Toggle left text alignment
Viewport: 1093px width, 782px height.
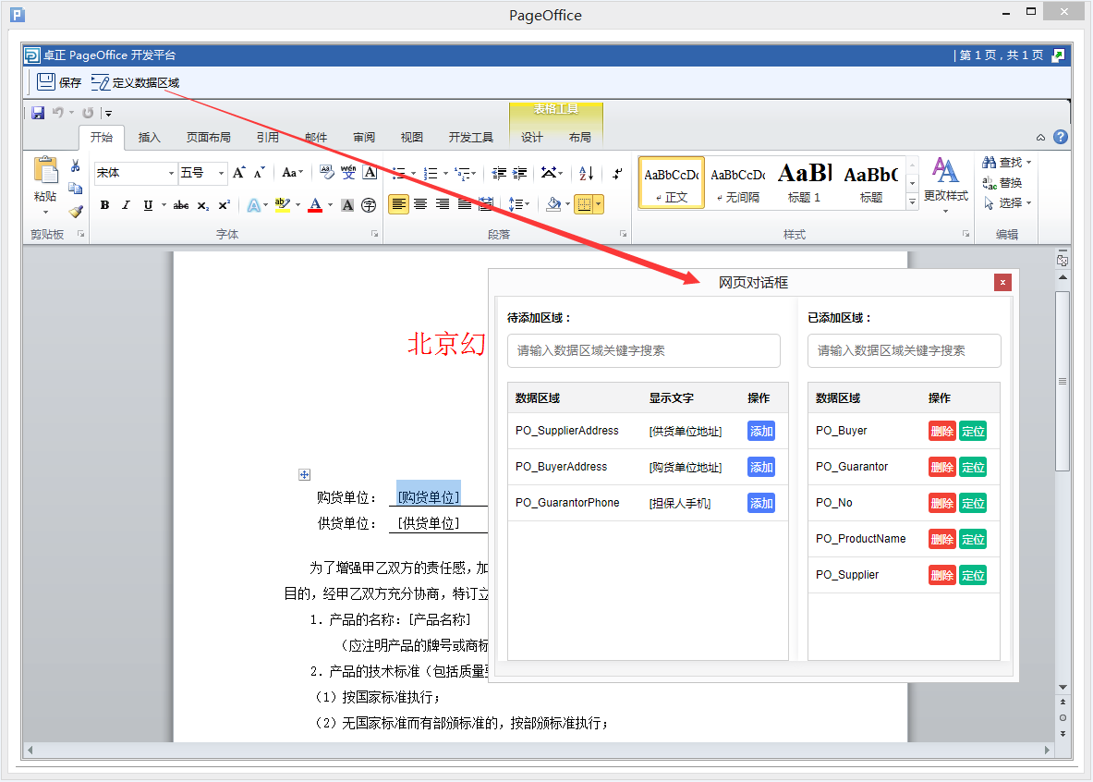tap(398, 204)
